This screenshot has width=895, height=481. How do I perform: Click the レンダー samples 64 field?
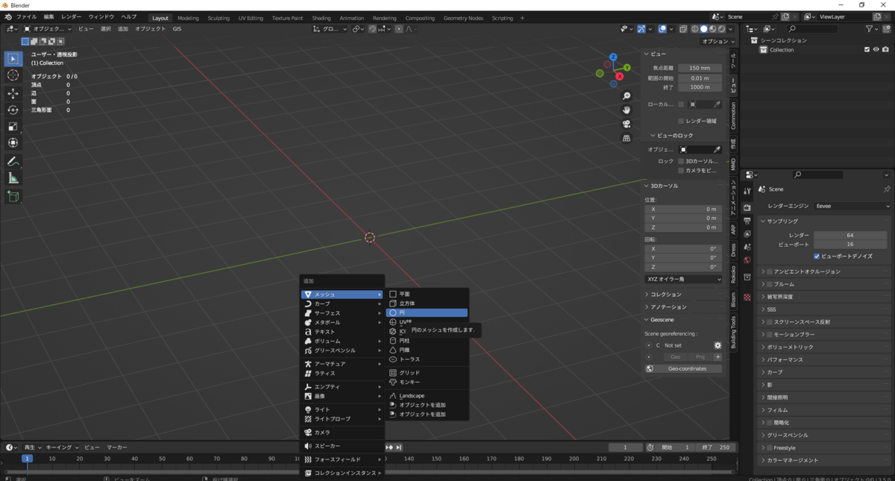click(x=852, y=235)
